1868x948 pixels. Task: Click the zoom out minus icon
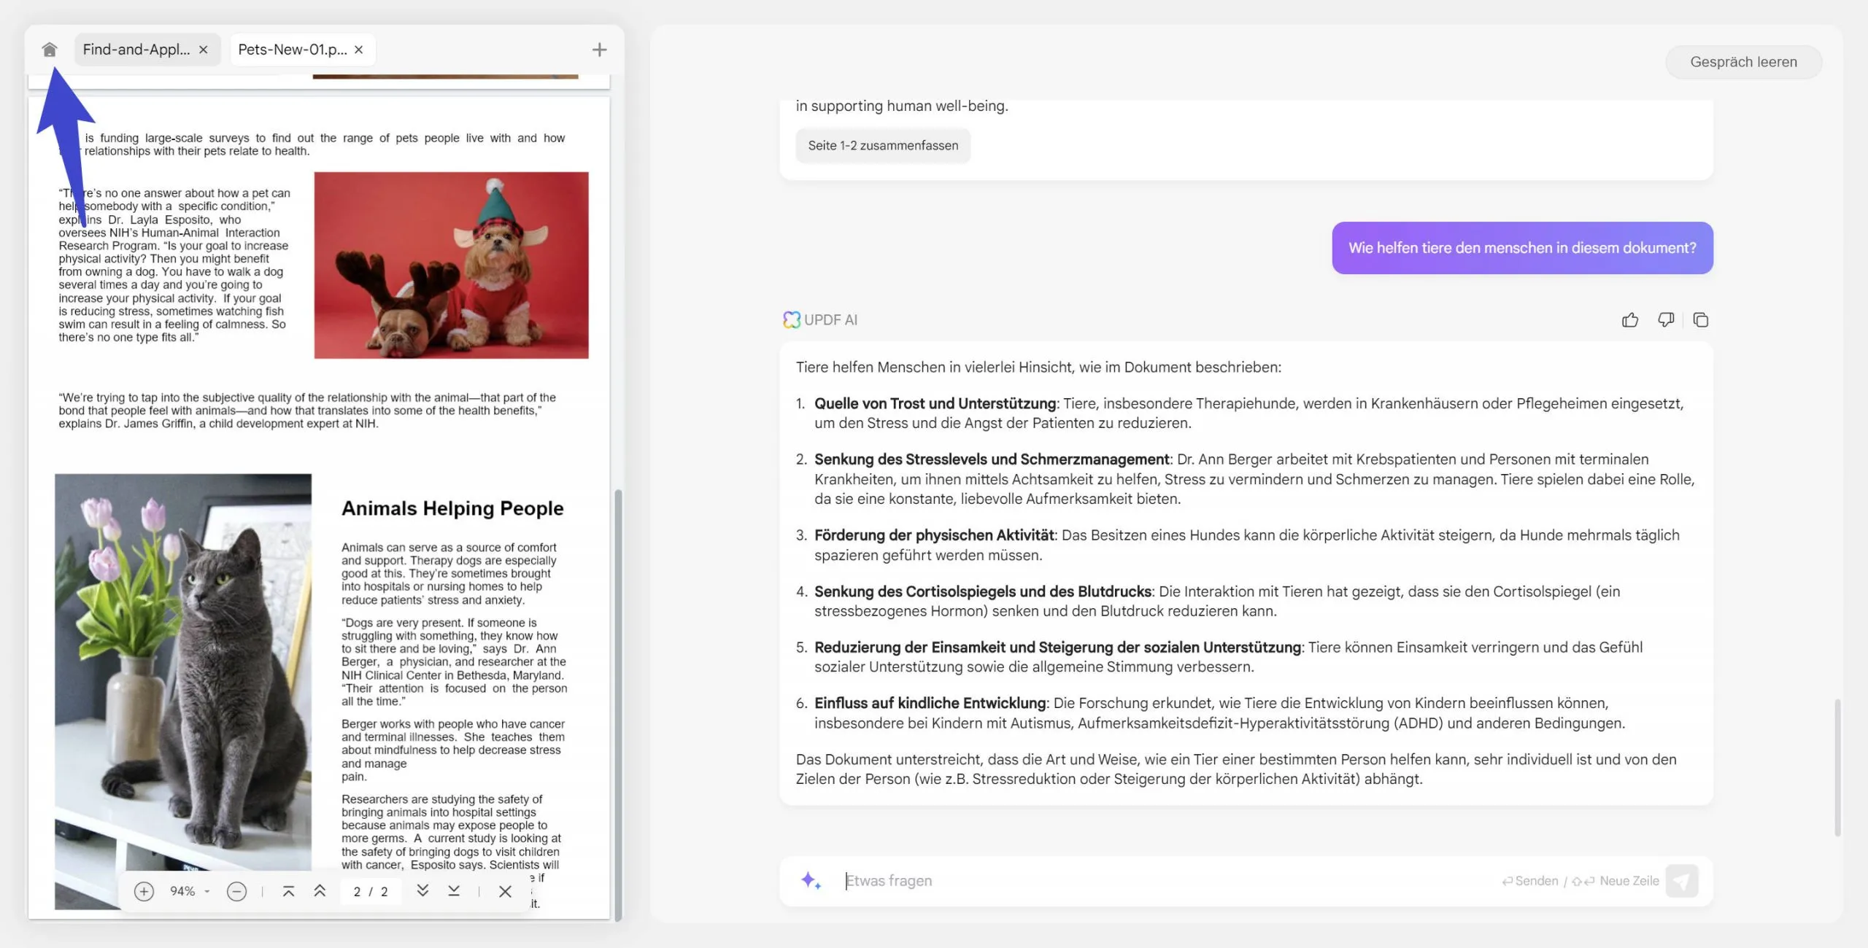(236, 891)
